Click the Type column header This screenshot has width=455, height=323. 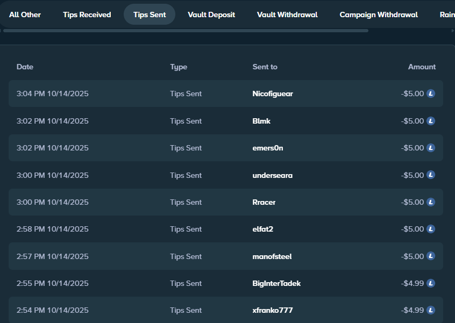[x=179, y=67]
